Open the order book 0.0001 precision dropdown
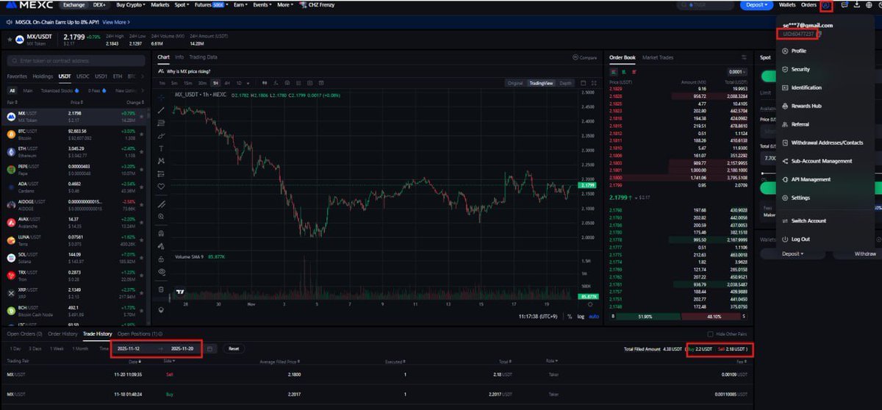The width and height of the screenshot is (882, 410). [739, 72]
